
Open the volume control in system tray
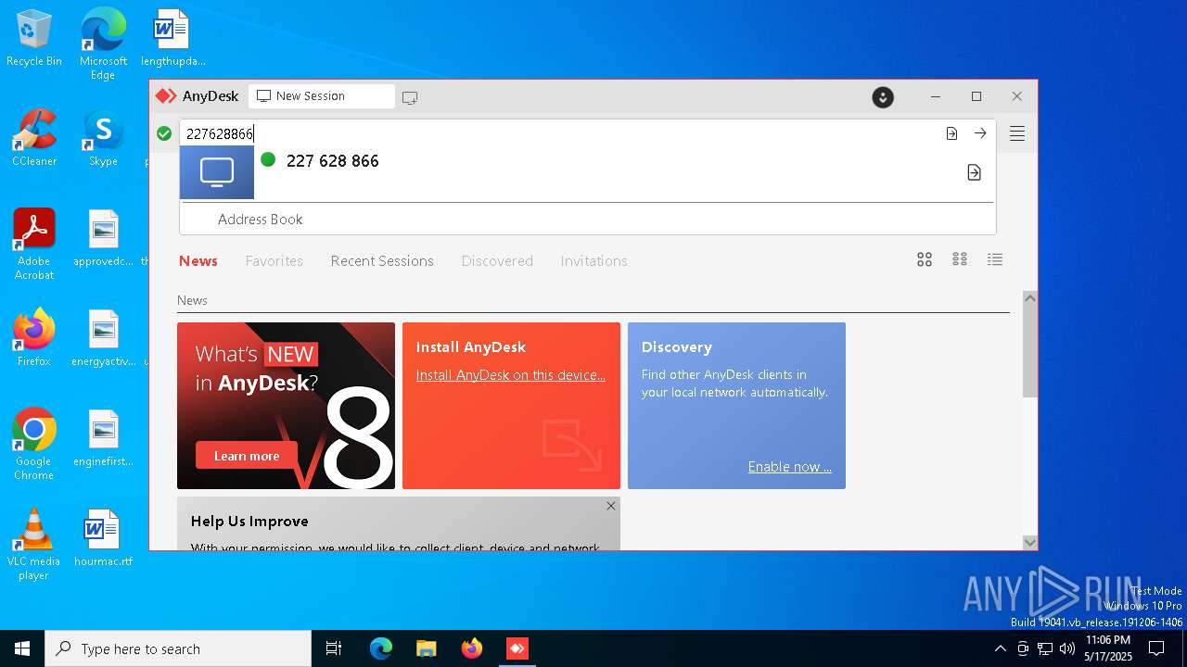tap(1067, 648)
